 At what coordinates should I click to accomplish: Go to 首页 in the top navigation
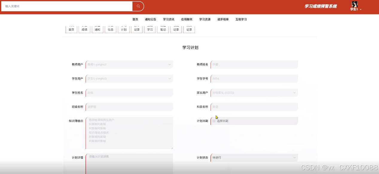[x=135, y=19]
